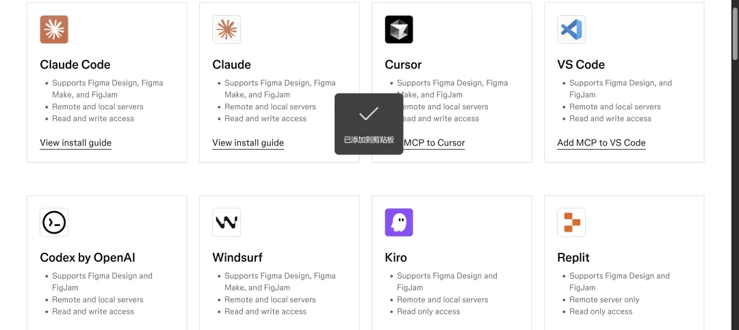Screen dimensions: 739x330
Task: Click 'Remote and local servers' in Kiro card
Action: point(443,299)
